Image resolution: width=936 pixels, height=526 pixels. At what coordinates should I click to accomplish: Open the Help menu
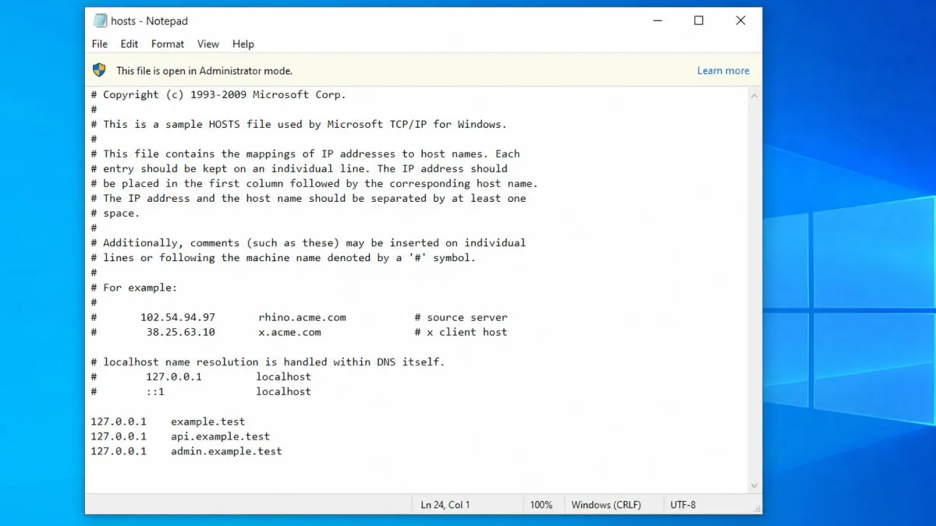click(x=243, y=44)
